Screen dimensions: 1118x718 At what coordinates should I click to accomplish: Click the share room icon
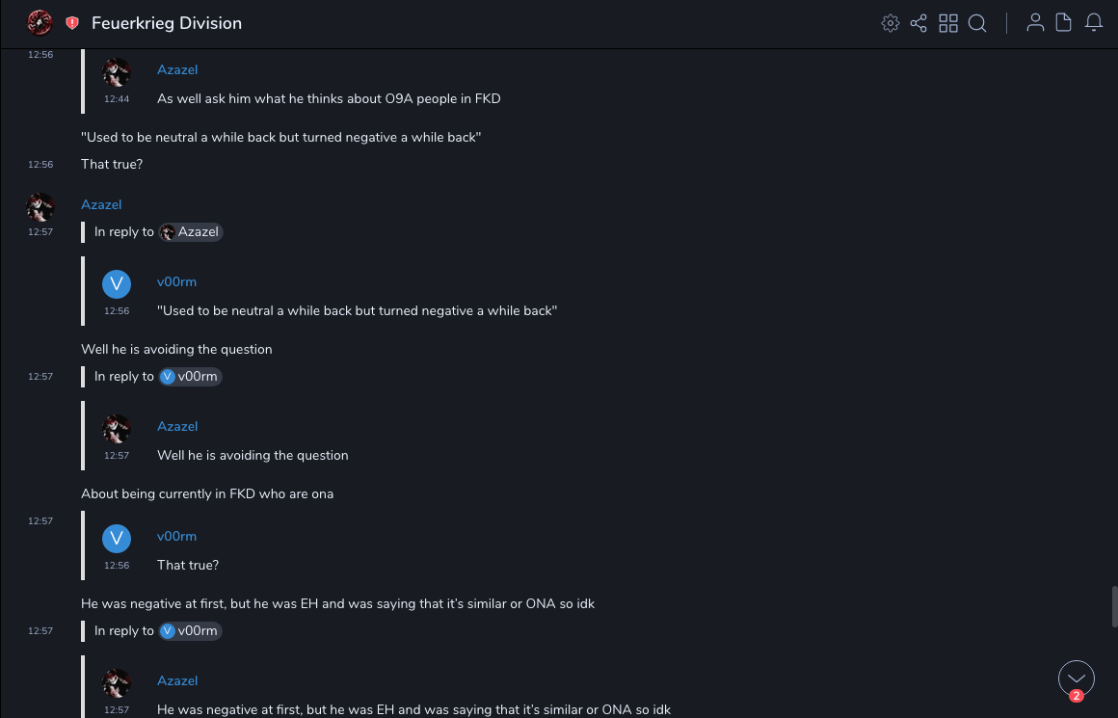pyautogui.click(x=918, y=23)
